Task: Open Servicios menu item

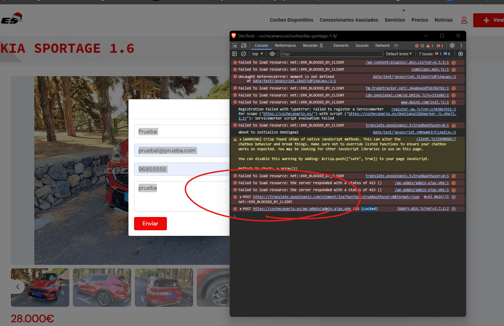Action: [394, 20]
